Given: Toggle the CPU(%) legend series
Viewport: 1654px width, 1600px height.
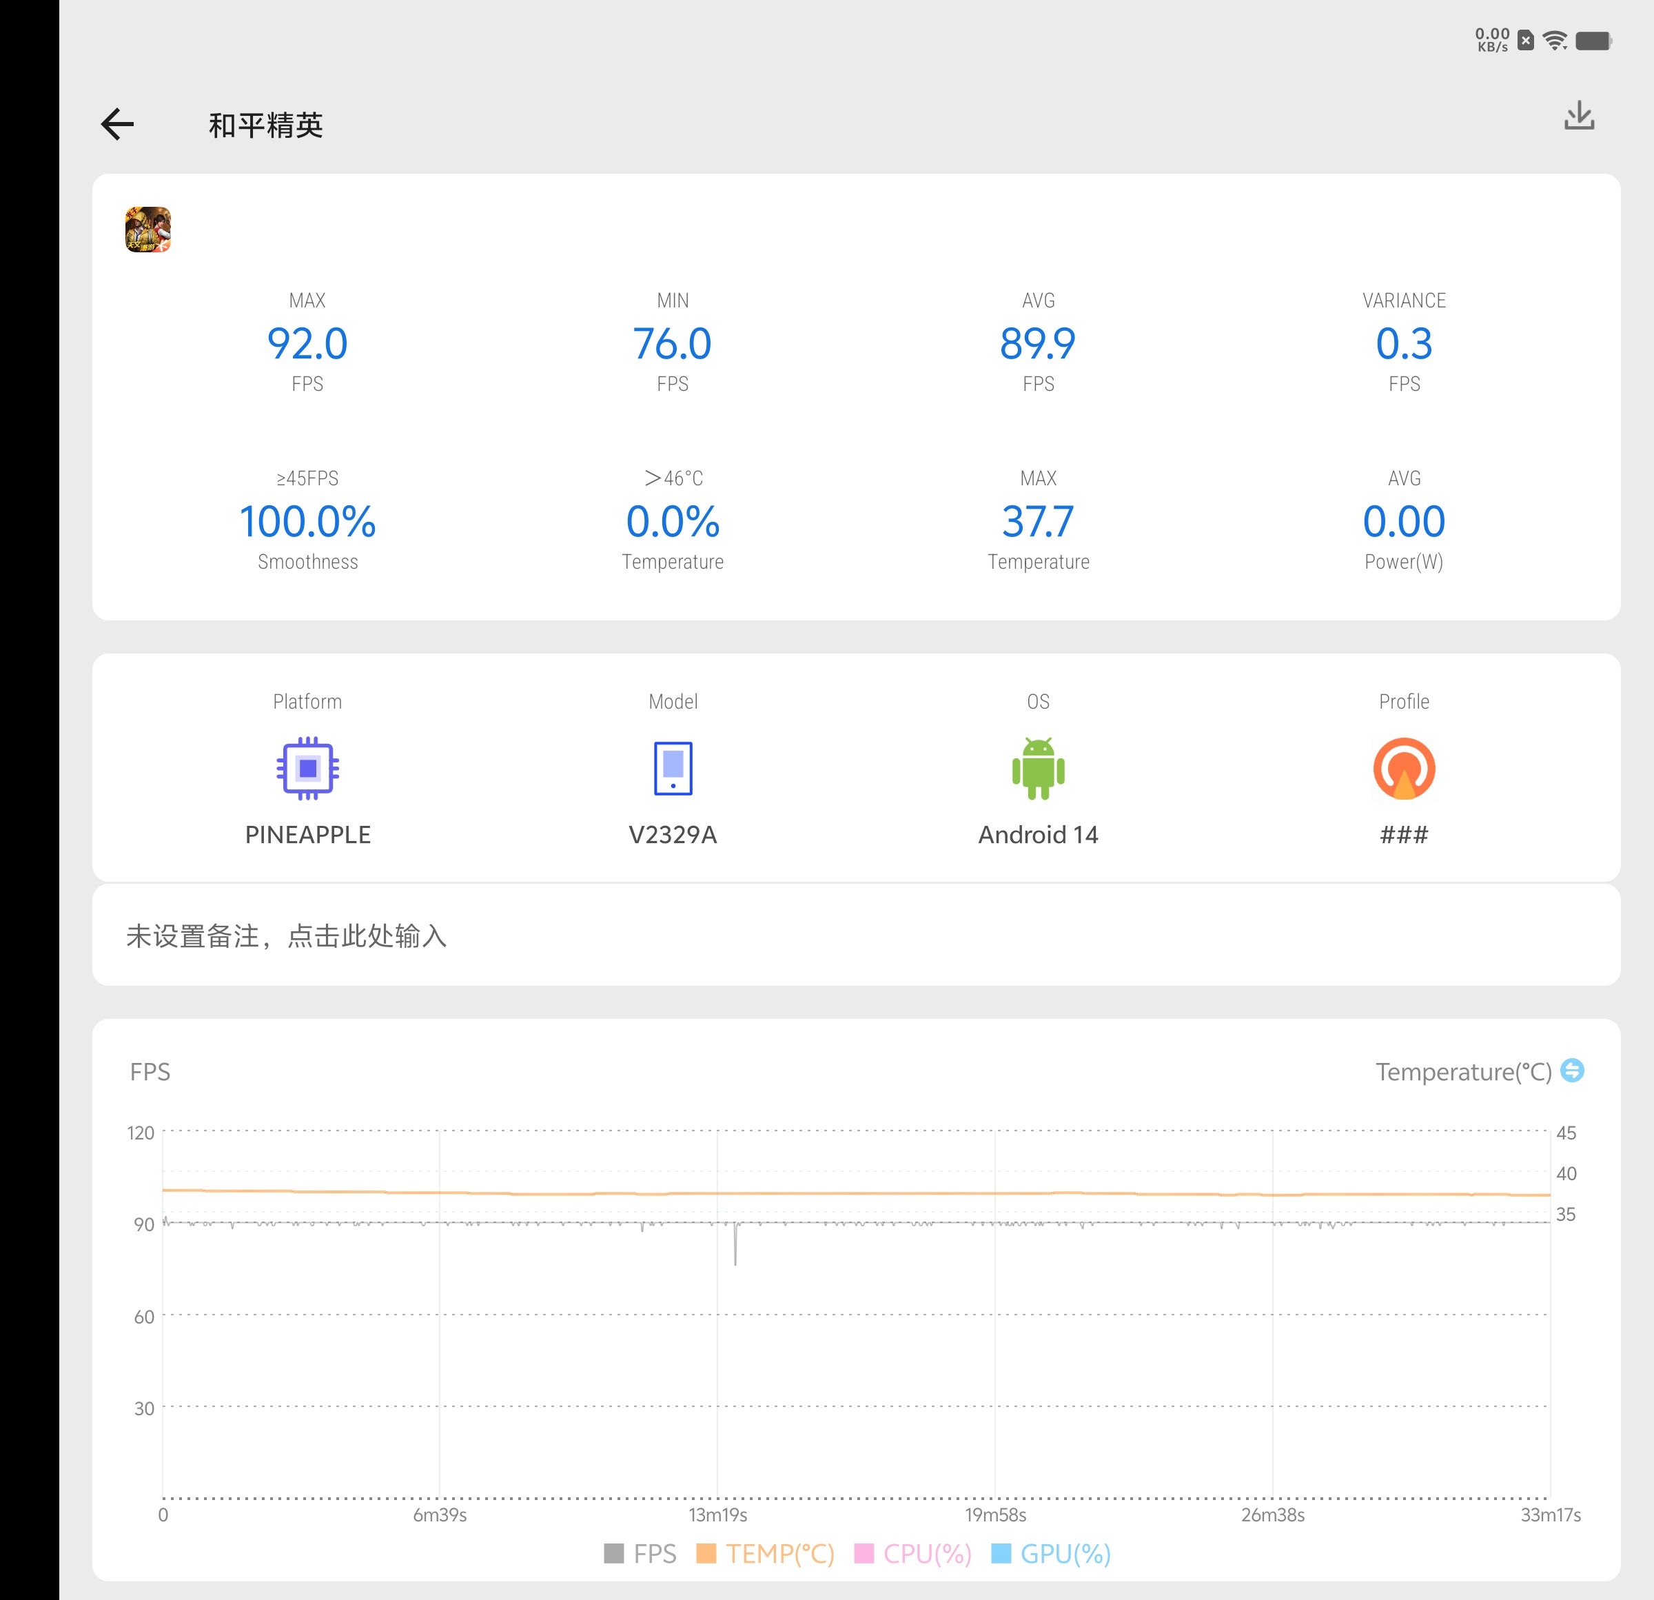Looking at the screenshot, I should 913,1554.
